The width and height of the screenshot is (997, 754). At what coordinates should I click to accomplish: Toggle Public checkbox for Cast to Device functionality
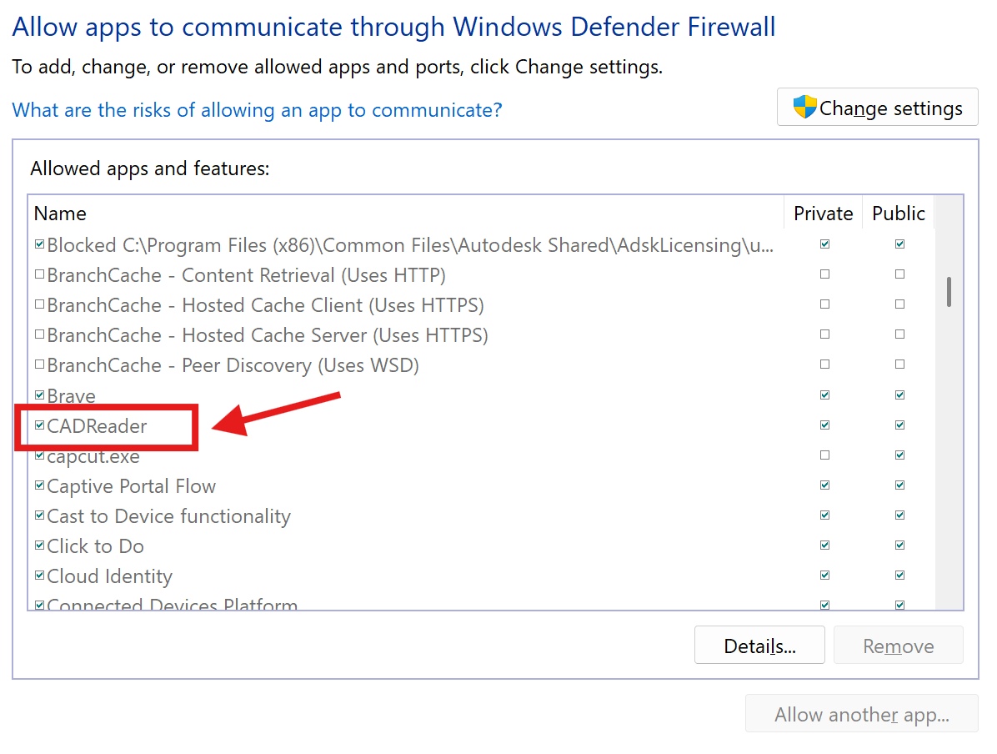(x=899, y=515)
